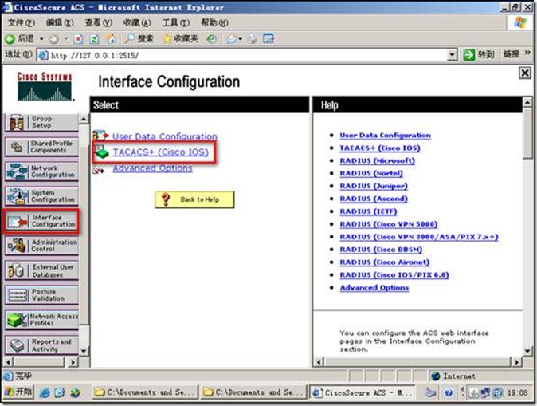The height and width of the screenshot is (406, 537).
Task: Click the Back to Help button
Action: (x=194, y=199)
